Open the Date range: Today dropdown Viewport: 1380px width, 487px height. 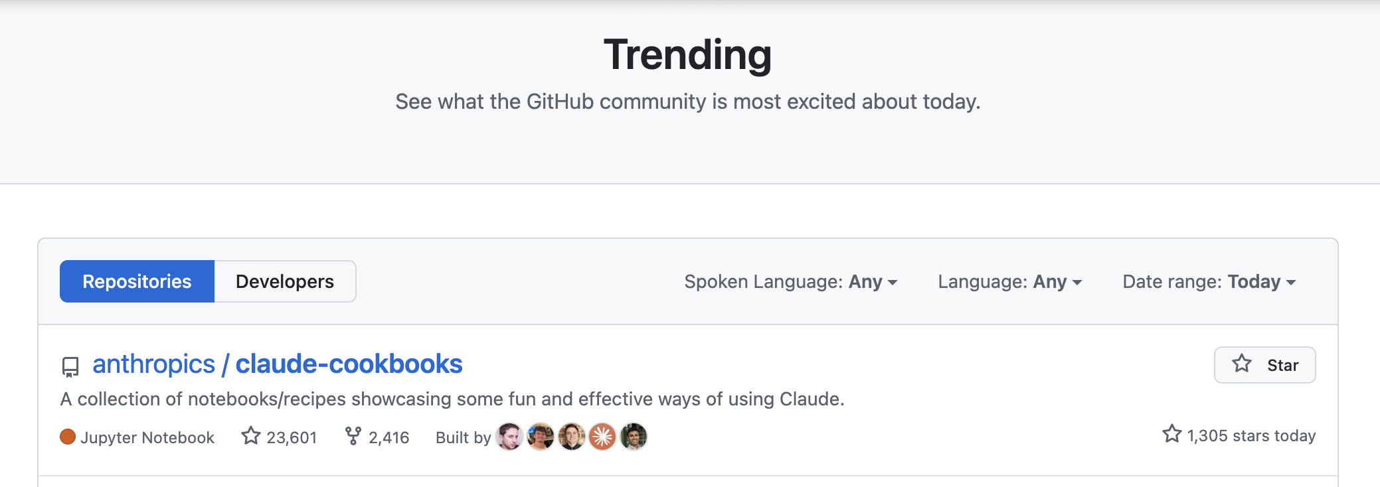click(1209, 282)
